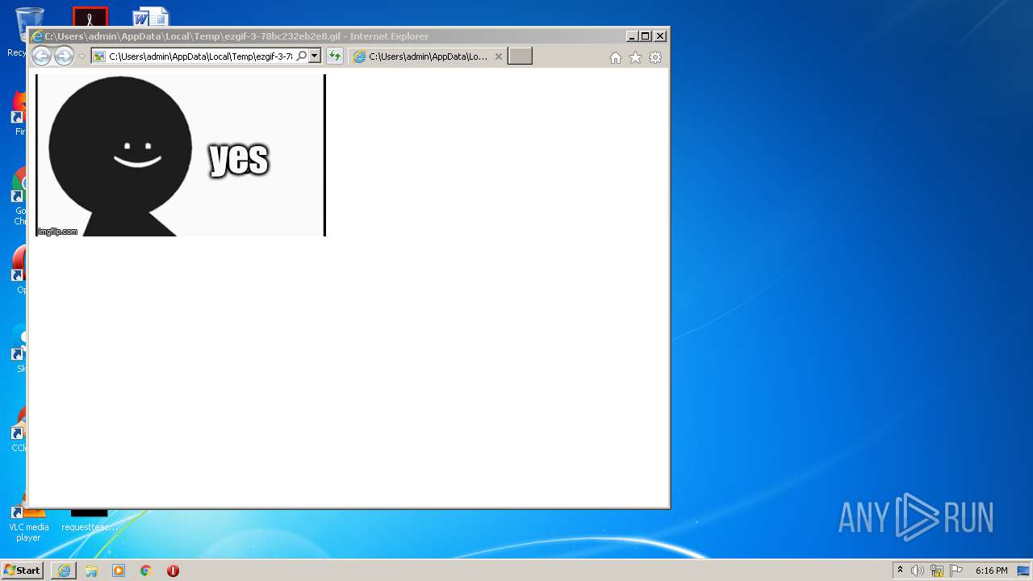Click the Internet Explorer taskbar button
The width and height of the screenshot is (1033, 581).
pyautogui.click(x=64, y=571)
